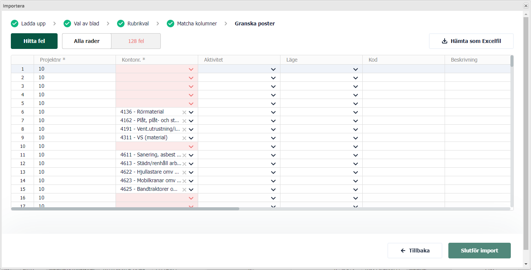Clear the 4611 - Sanering account value

click(184, 155)
